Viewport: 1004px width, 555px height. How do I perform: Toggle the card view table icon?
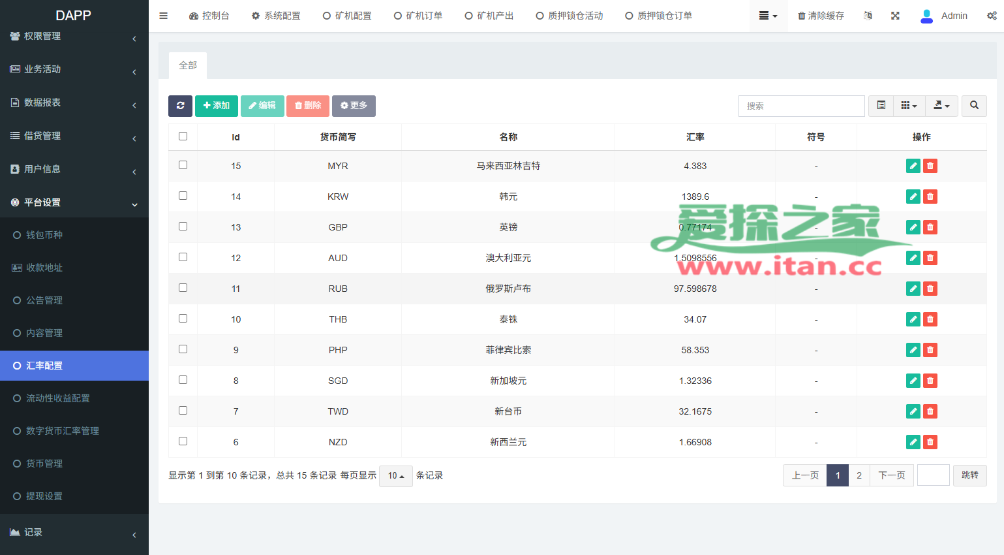click(x=881, y=106)
